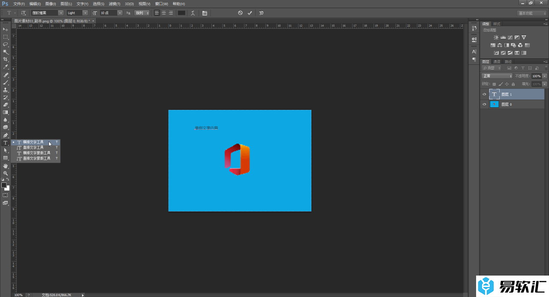Screen dimensions: 549x297
Task: Select the Hand tool
Action: (x=6, y=166)
